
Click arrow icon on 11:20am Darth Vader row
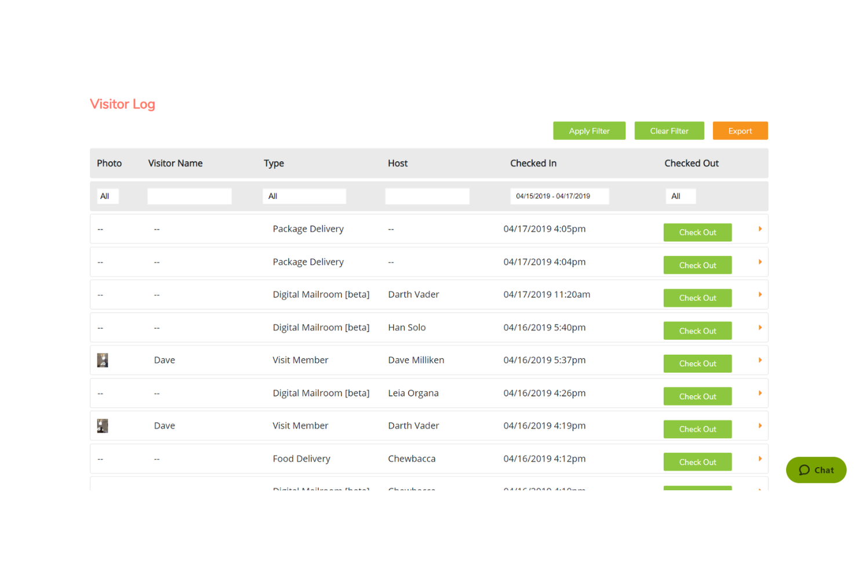click(x=759, y=294)
